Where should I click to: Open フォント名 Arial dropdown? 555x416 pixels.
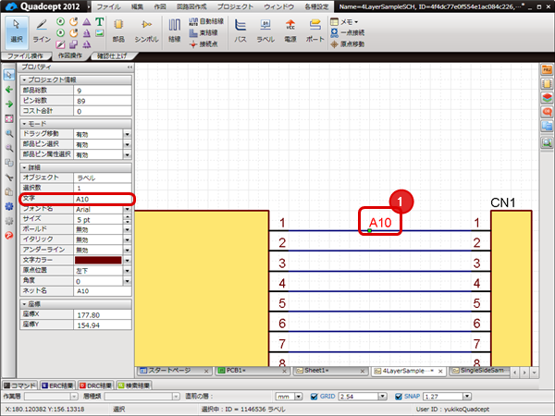click(127, 210)
